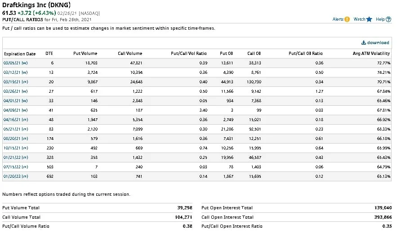The image size is (397, 234).
Task: Open the Help question mark icon
Action: 388,19
